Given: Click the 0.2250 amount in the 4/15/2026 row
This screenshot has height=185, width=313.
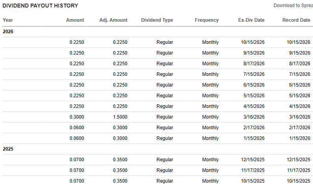Looking at the screenshot, I should tap(77, 106).
